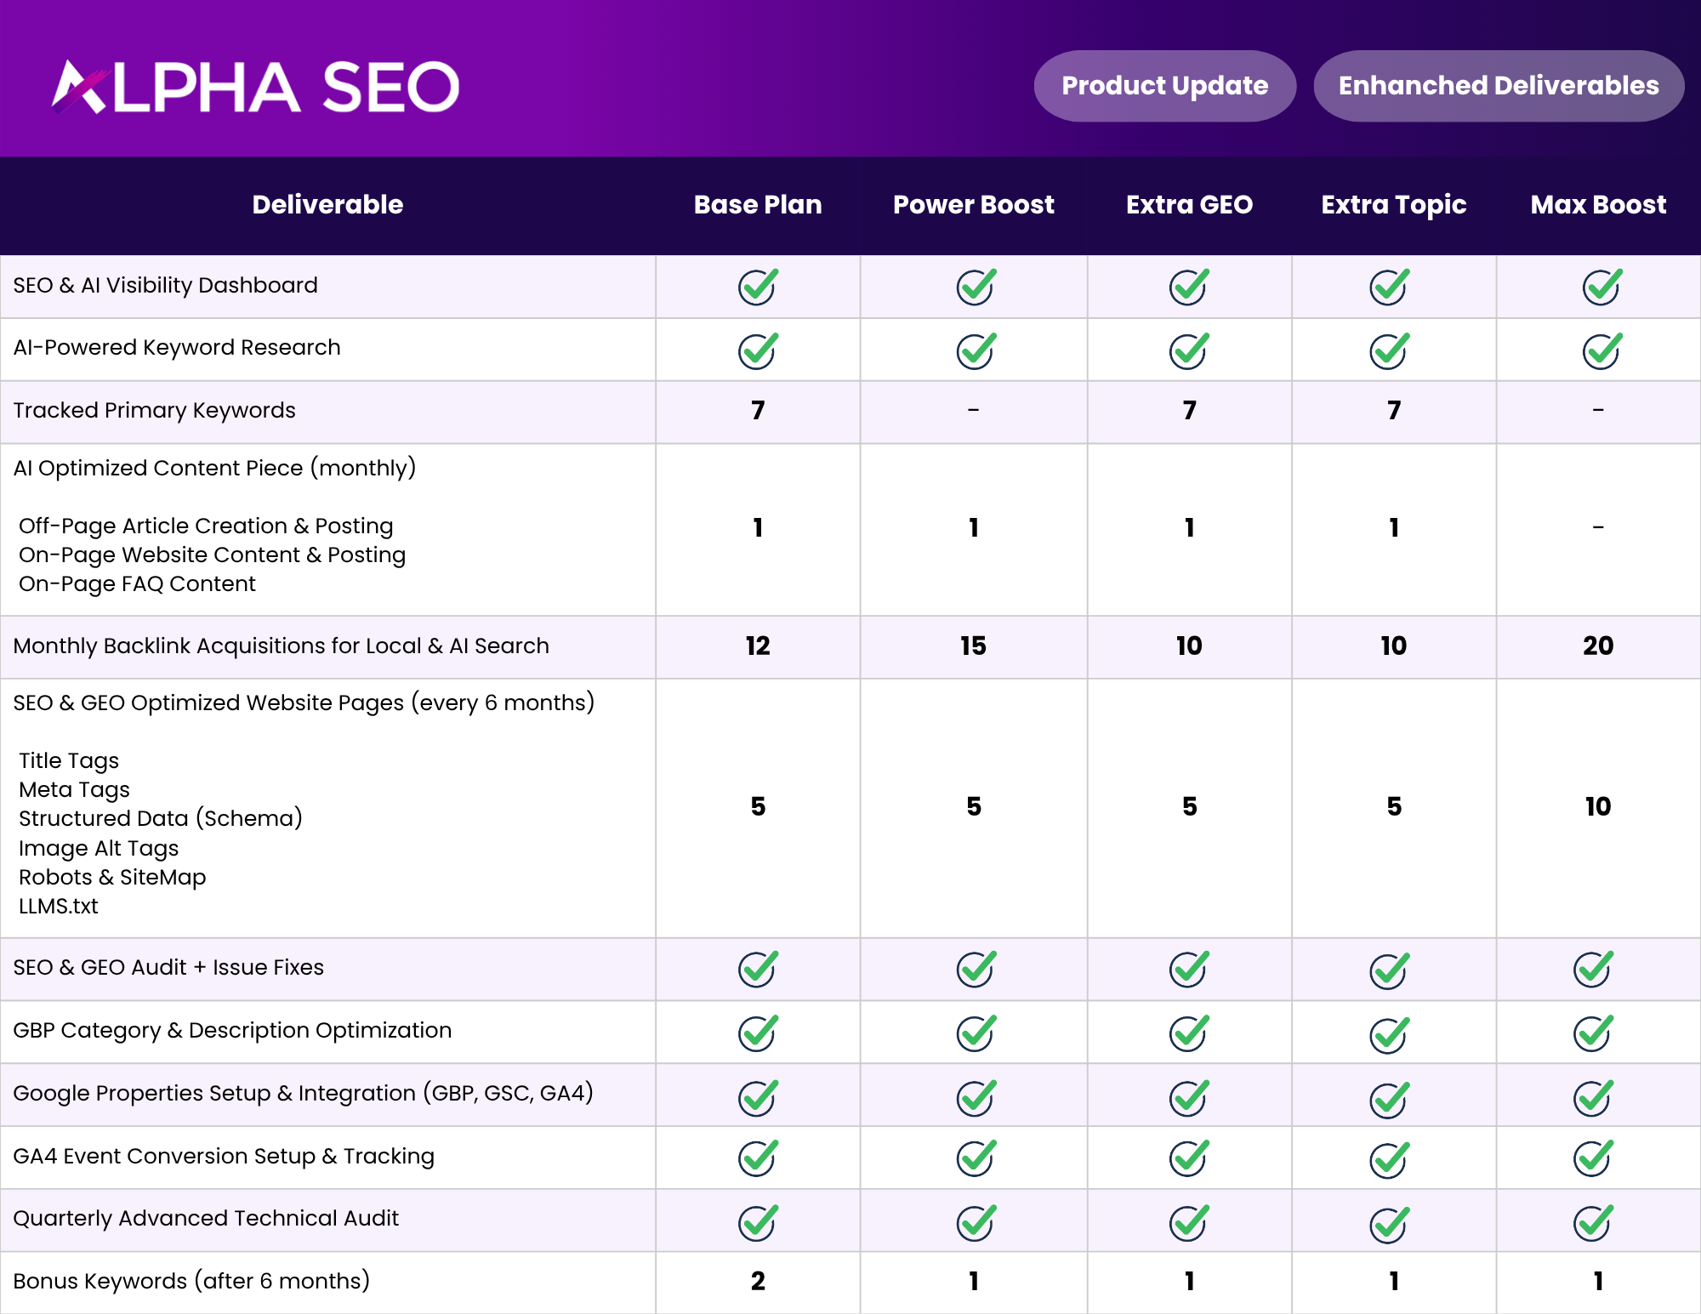Click Base Plan checkmark for GA4 Event Conversion

coord(757,1158)
